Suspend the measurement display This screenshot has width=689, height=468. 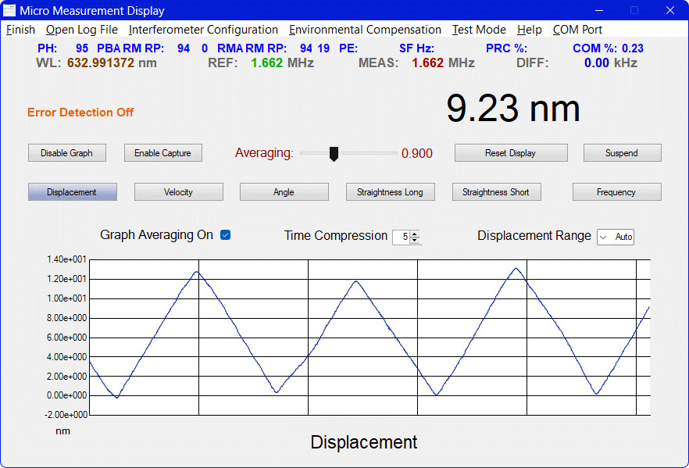(622, 153)
